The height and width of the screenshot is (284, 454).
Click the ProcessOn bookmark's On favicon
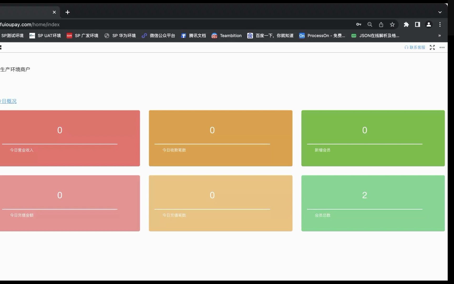(x=302, y=35)
